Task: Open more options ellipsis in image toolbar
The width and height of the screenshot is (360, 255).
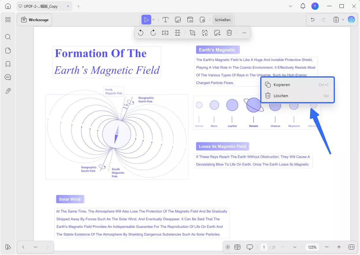Action: point(244,33)
